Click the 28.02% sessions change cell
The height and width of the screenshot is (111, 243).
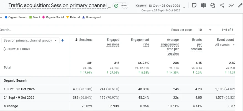click(87, 106)
